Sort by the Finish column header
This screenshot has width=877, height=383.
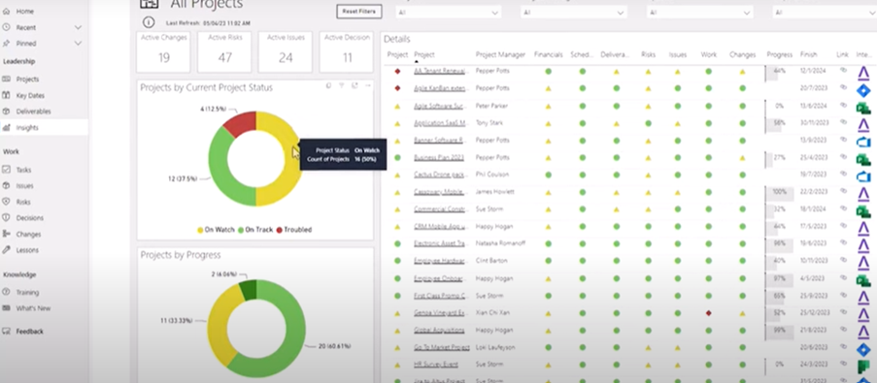click(808, 54)
